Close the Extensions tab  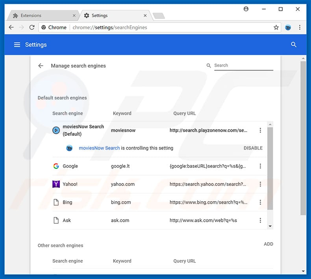pos(74,15)
